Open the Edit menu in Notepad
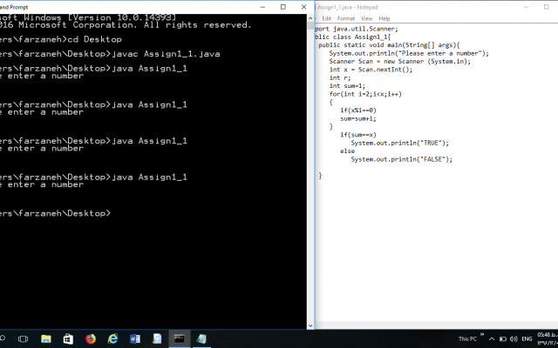This screenshot has width=558, height=348. [326, 18]
